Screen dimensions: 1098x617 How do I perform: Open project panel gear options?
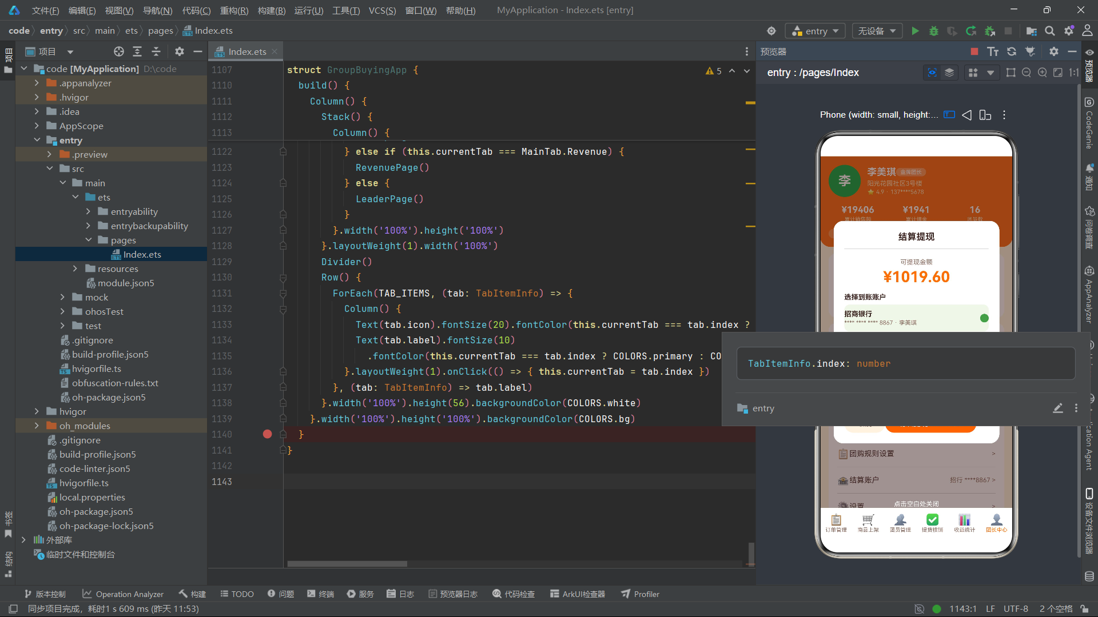click(x=180, y=51)
